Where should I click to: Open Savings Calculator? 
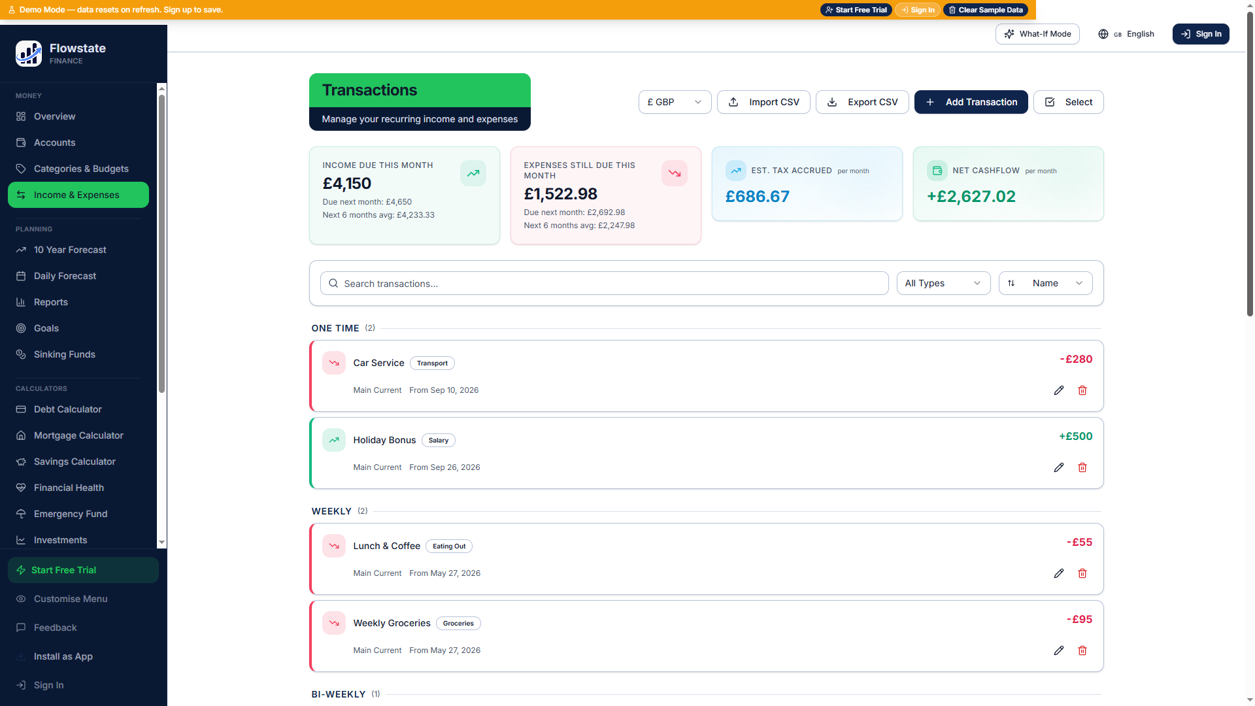point(78,462)
